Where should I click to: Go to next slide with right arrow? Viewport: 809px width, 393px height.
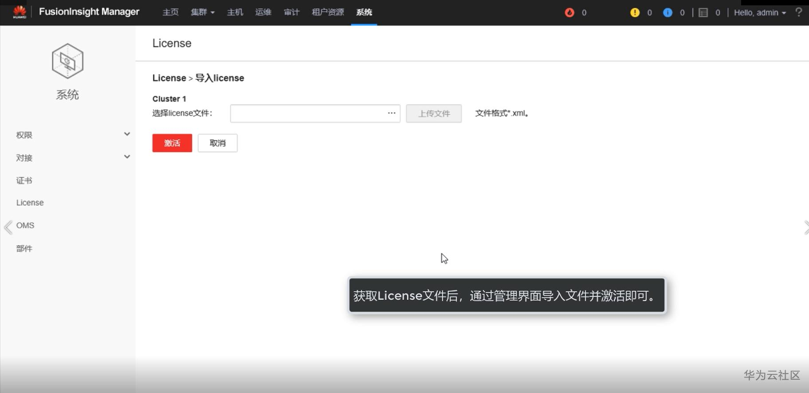[x=806, y=227]
